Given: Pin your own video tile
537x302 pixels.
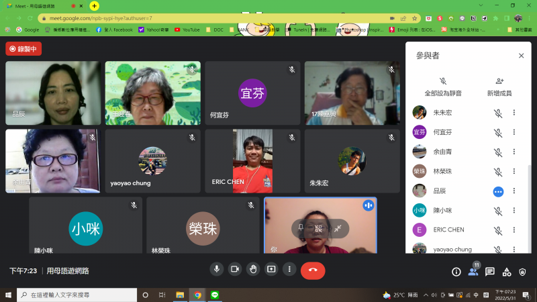Looking at the screenshot, I should point(301,228).
